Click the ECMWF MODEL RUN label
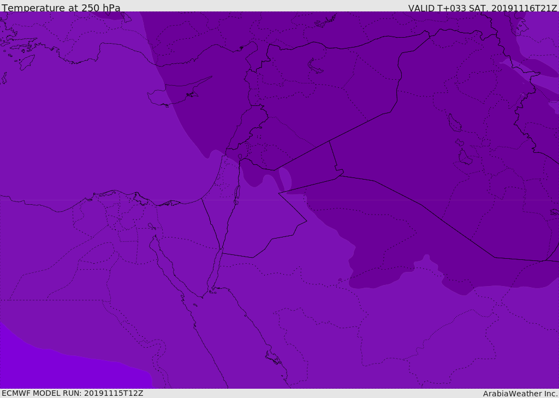The image size is (559, 398). pyautogui.click(x=73, y=393)
